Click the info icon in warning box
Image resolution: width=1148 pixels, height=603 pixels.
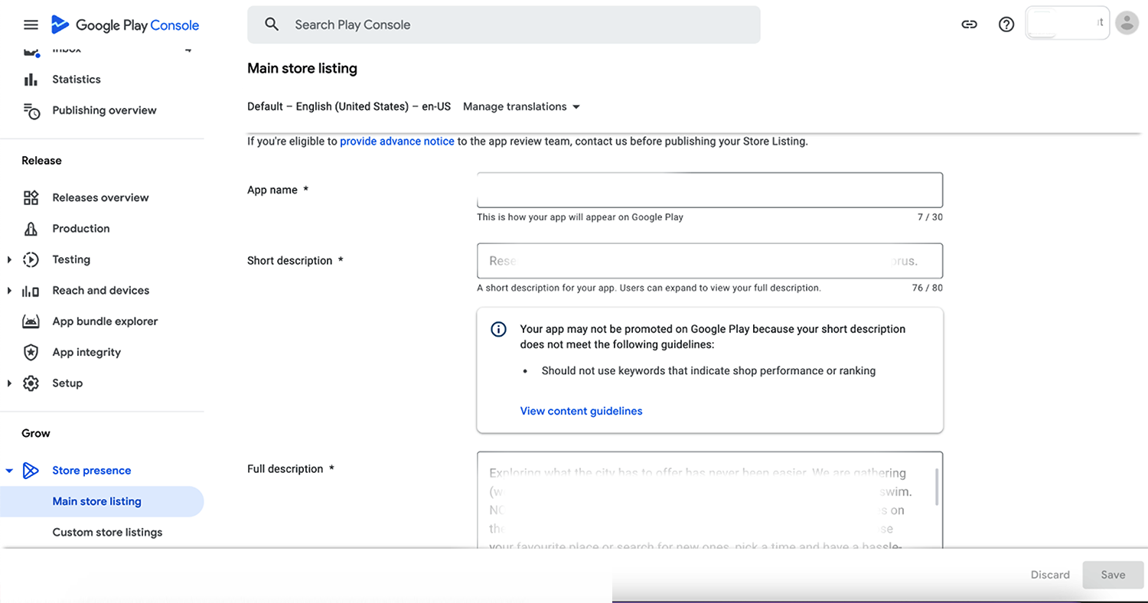(x=498, y=329)
